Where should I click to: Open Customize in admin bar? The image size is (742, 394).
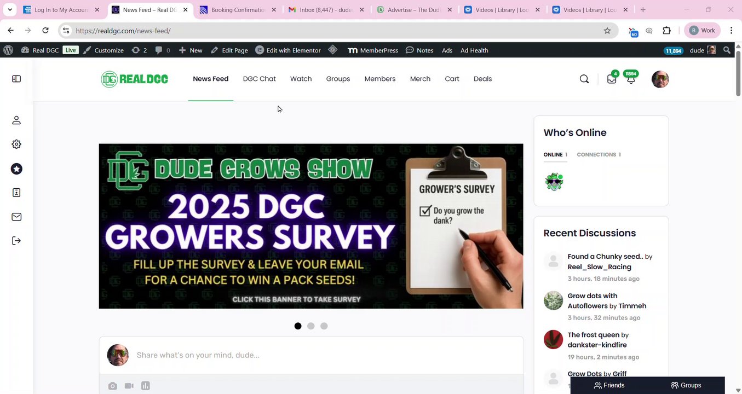coord(103,50)
